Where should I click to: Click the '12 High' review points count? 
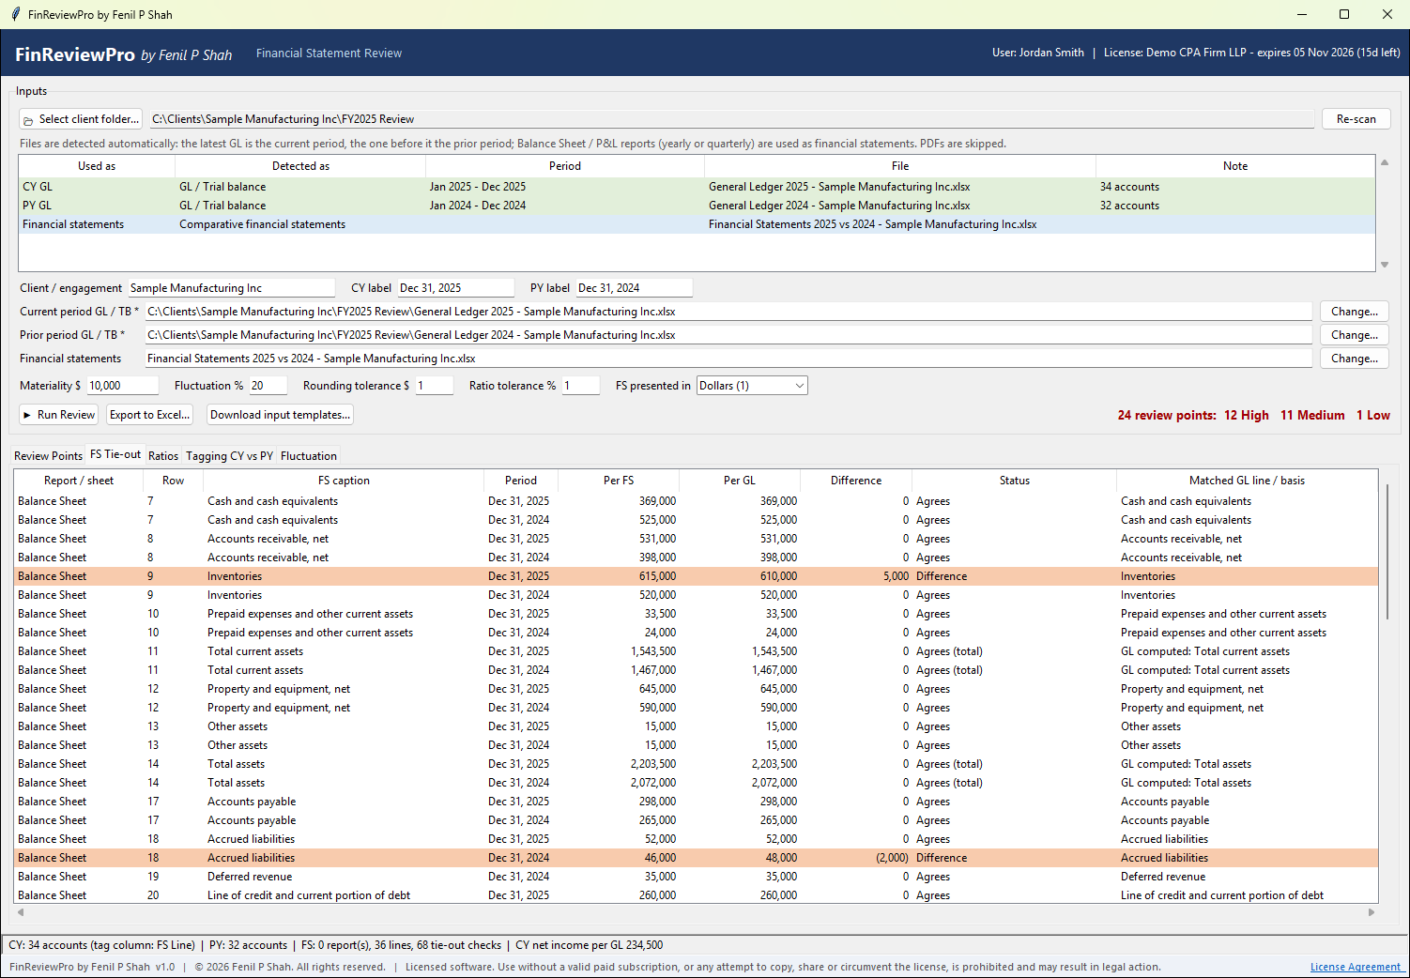point(1247,415)
